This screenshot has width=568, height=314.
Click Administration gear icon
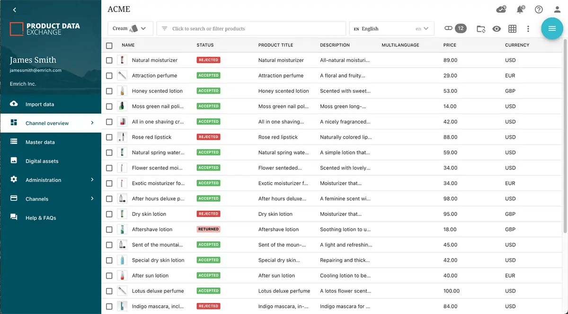[14, 179]
